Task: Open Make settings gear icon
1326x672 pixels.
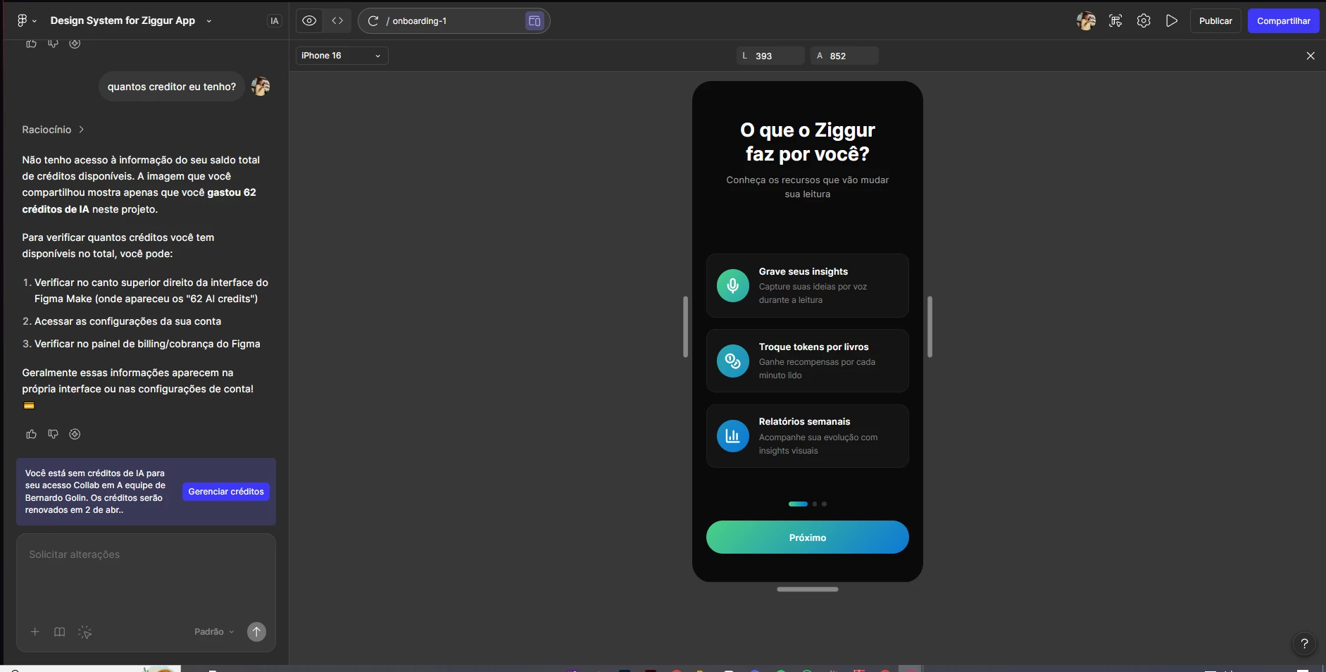Action: 1144,21
